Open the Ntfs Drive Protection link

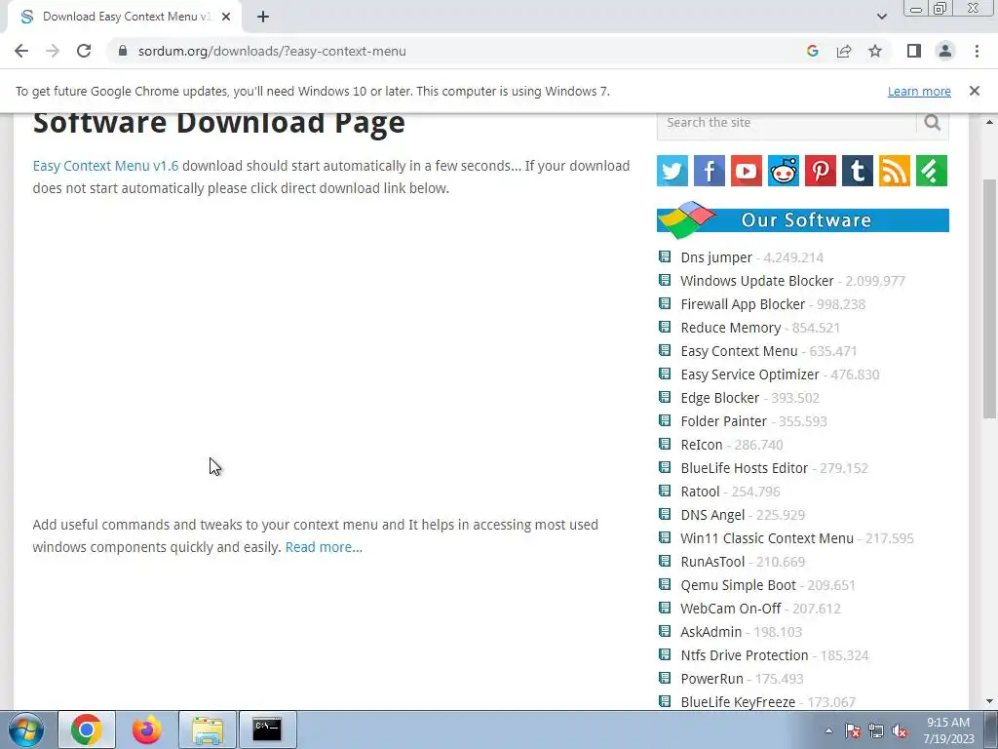[x=744, y=655]
